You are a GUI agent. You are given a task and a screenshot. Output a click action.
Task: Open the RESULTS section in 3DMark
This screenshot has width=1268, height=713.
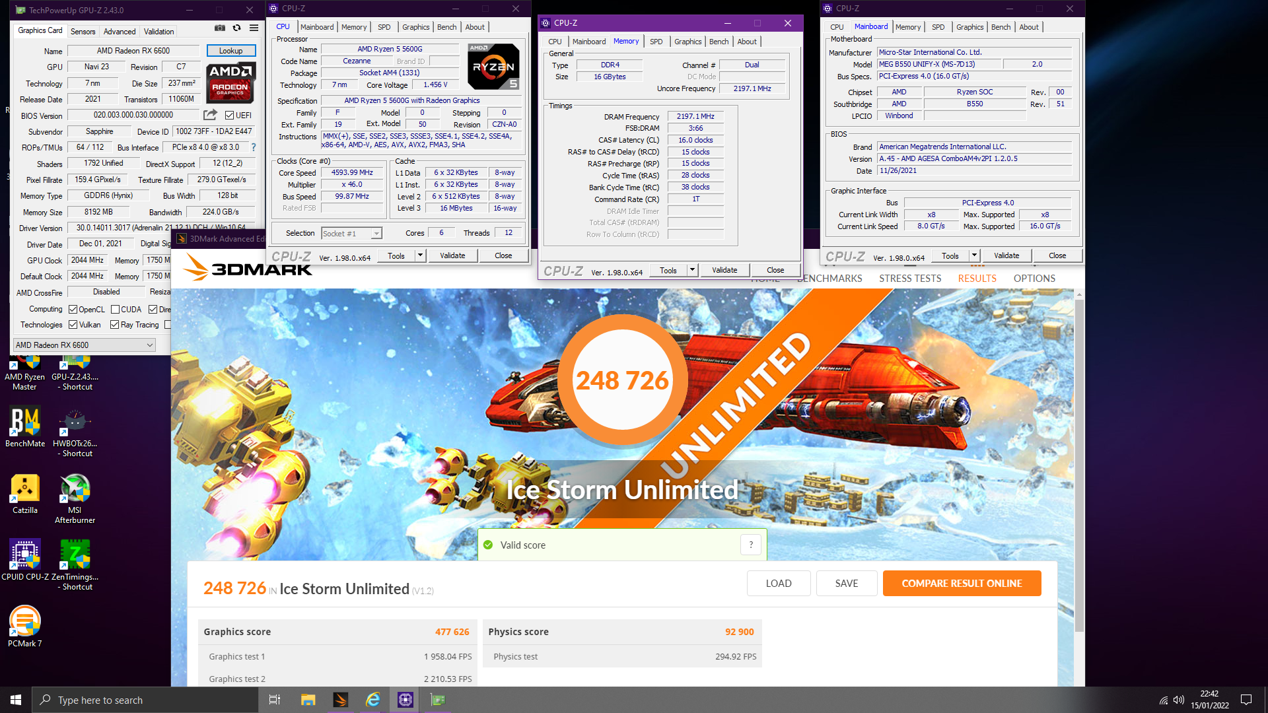click(977, 279)
